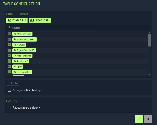Uncheck the MeasureTime column checkbox
This screenshot has width=157, height=125.
point(9,56)
